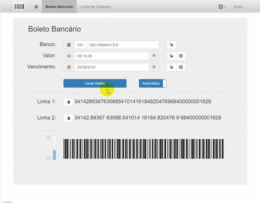Copy Linha 1 with its clipboard icon
The width and height of the screenshot is (260, 203).
click(x=68, y=102)
